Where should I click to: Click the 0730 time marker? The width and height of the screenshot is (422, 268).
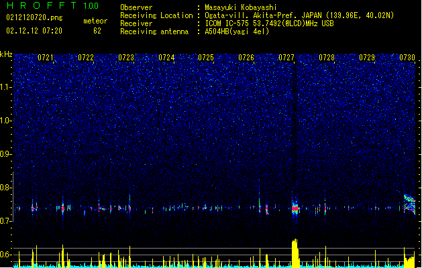point(407,58)
